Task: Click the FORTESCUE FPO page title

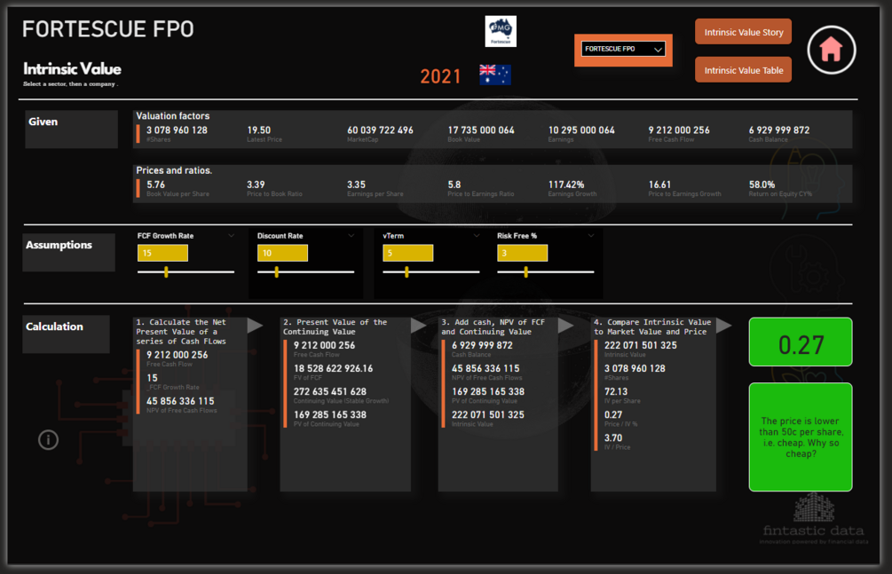Action: [108, 29]
